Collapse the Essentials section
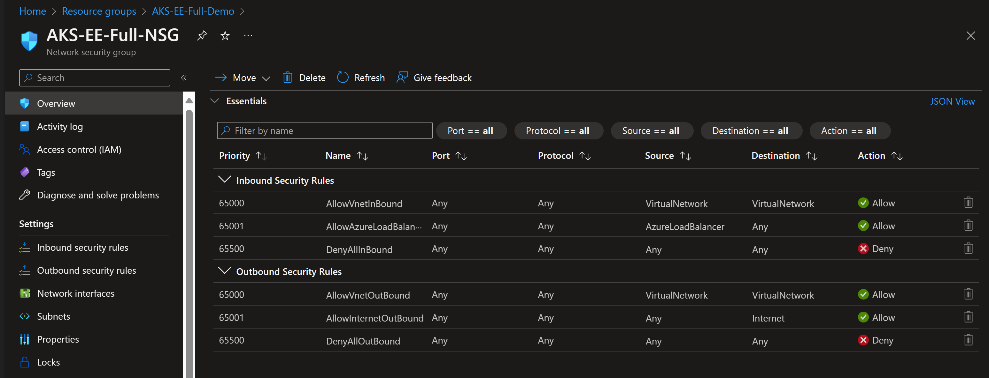Viewport: 989px width, 378px height. click(215, 101)
